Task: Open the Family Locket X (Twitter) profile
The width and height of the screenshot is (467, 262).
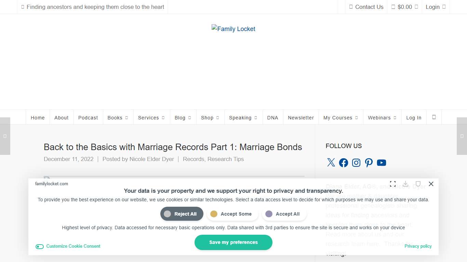Action: [x=331, y=162]
